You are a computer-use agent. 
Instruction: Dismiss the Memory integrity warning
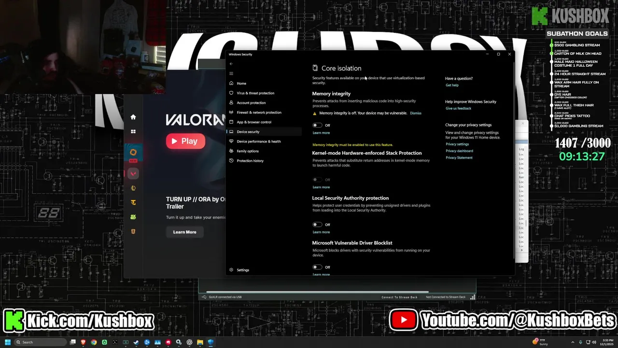point(416,113)
